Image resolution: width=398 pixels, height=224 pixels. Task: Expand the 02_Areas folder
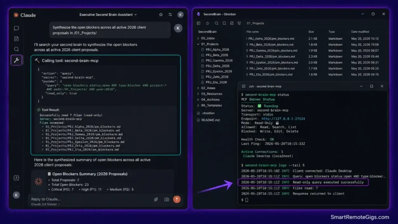pyautogui.click(x=198, y=88)
